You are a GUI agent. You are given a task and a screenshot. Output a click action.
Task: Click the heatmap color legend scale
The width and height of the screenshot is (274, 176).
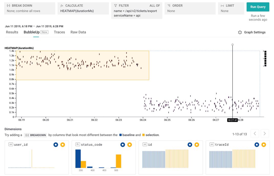coord(265,58)
